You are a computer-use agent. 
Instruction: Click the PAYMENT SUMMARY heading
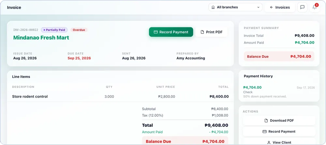pyautogui.click(x=261, y=28)
